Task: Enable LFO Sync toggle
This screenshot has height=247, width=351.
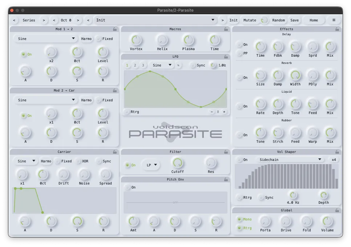Action: point(198,65)
